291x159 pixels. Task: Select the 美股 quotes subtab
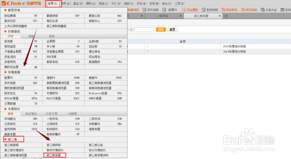[52, 36]
